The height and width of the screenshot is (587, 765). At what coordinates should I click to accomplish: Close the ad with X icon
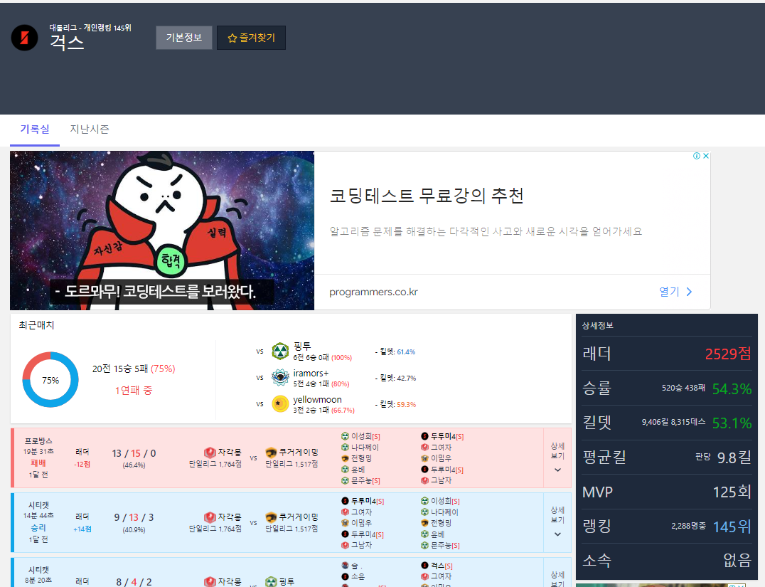(x=705, y=156)
